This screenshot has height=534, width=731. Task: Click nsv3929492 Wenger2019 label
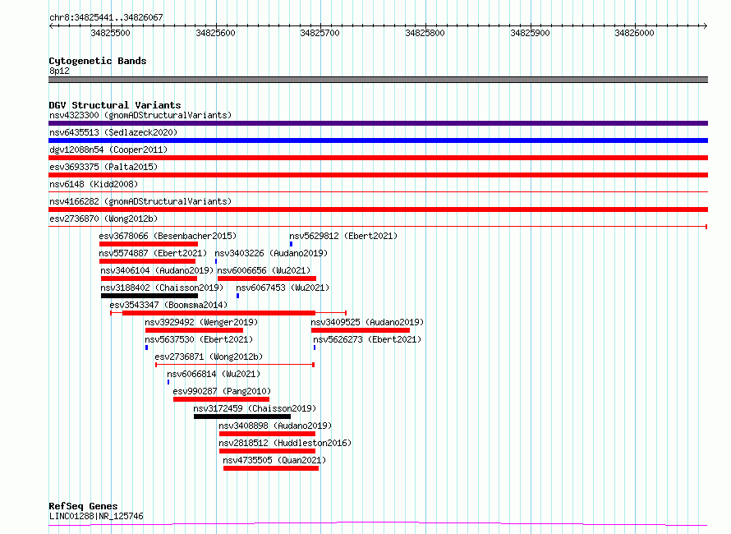[201, 322]
